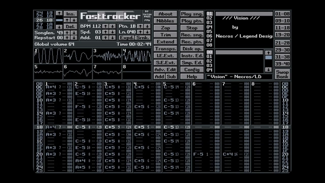The width and height of the screenshot is (325, 183).
Task: Increase Songlen. up arrow
Action: [67, 33]
